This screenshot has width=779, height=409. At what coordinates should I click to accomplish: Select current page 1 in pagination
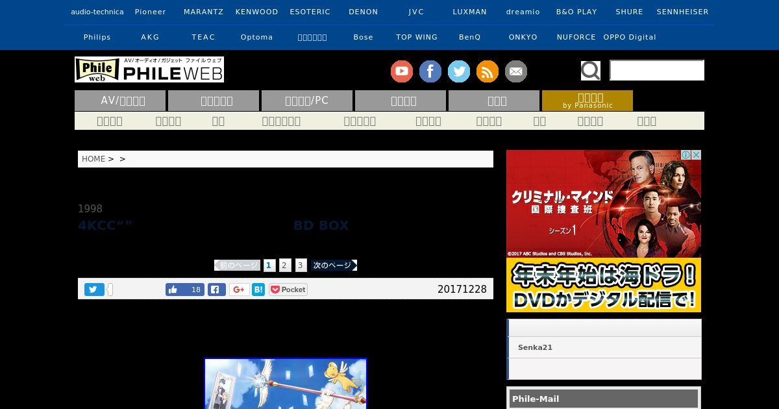click(x=269, y=266)
